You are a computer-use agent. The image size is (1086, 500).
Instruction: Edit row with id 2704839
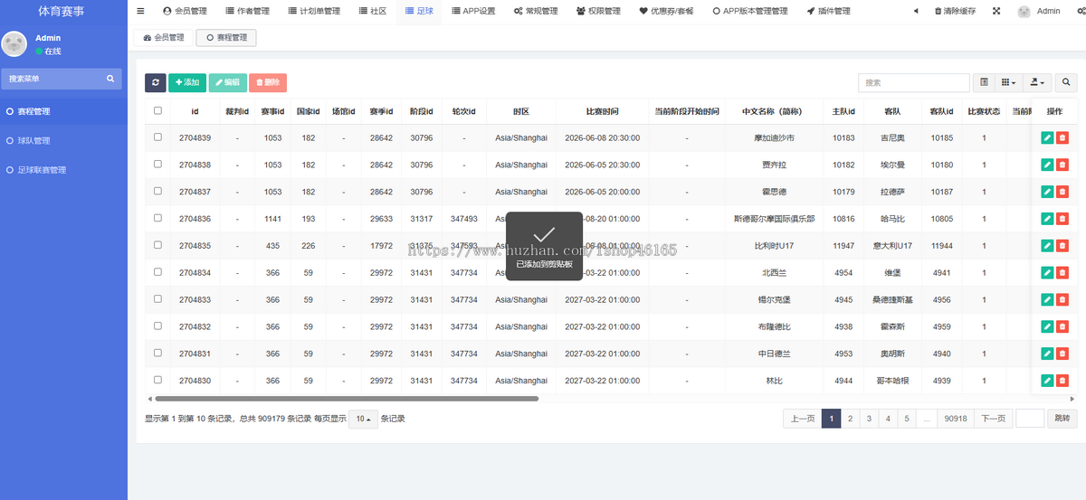pos(1047,137)
